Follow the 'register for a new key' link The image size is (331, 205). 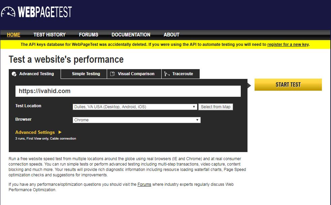click(288, 45)
